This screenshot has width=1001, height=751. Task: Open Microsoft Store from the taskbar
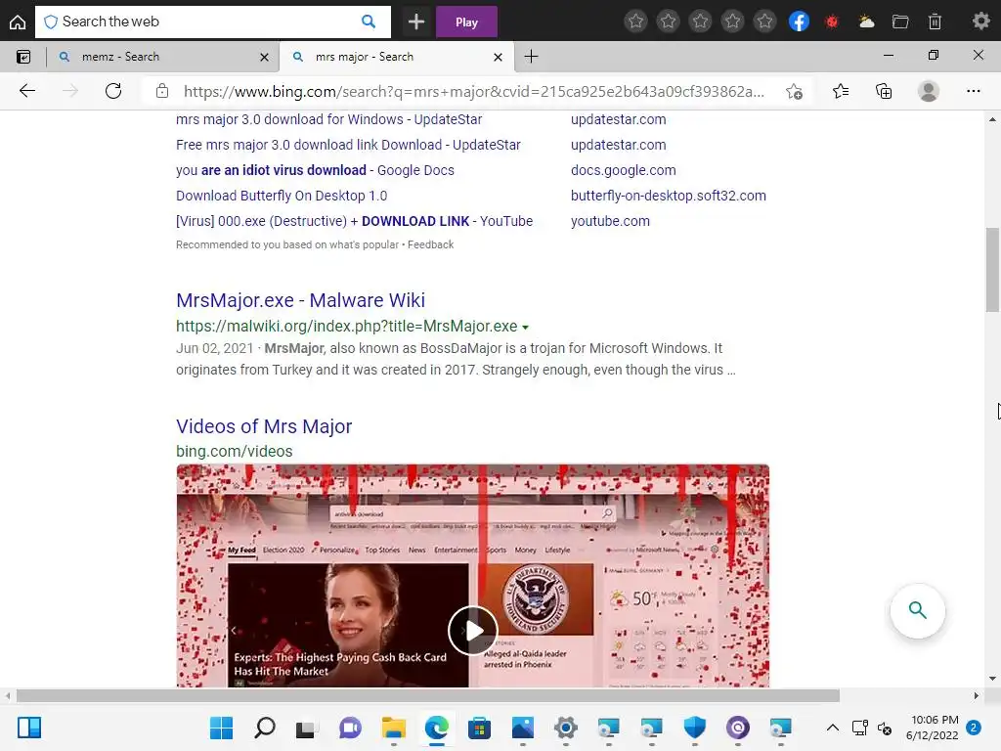(479, 728)
